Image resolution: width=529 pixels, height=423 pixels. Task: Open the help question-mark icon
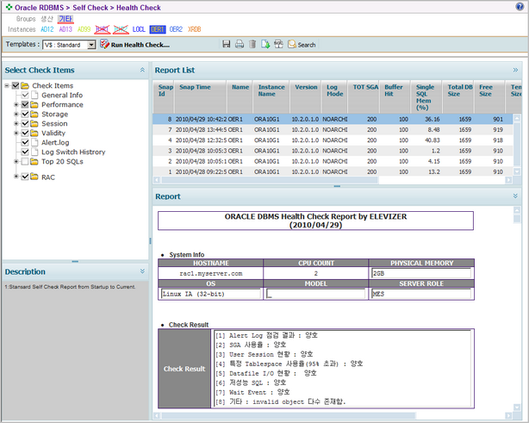tap(520, 6)
